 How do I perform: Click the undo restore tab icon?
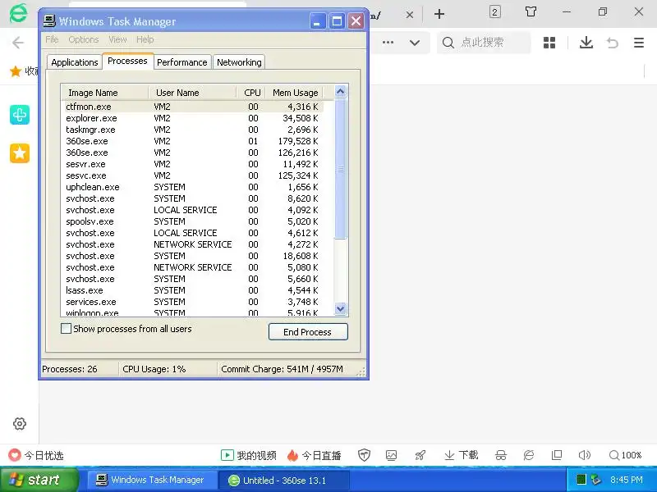tap(612, 43)
